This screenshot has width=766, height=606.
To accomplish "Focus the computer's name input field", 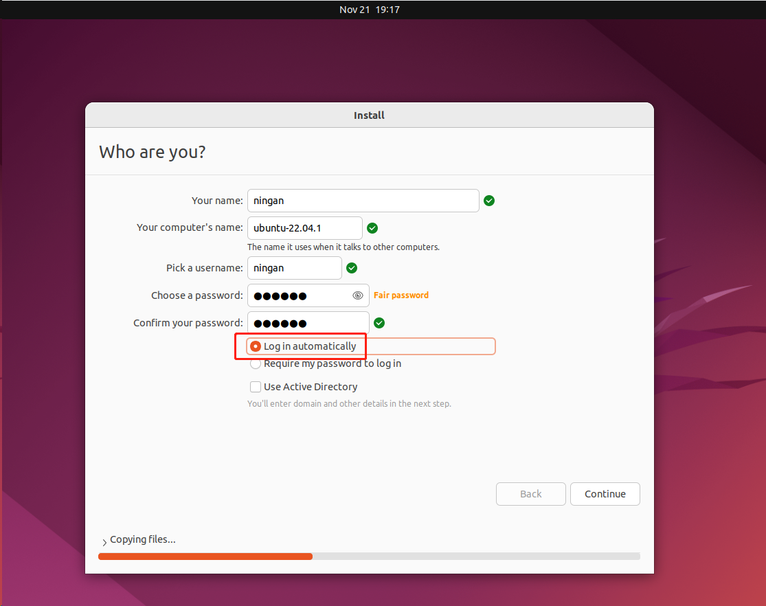I will click(305, 228).
